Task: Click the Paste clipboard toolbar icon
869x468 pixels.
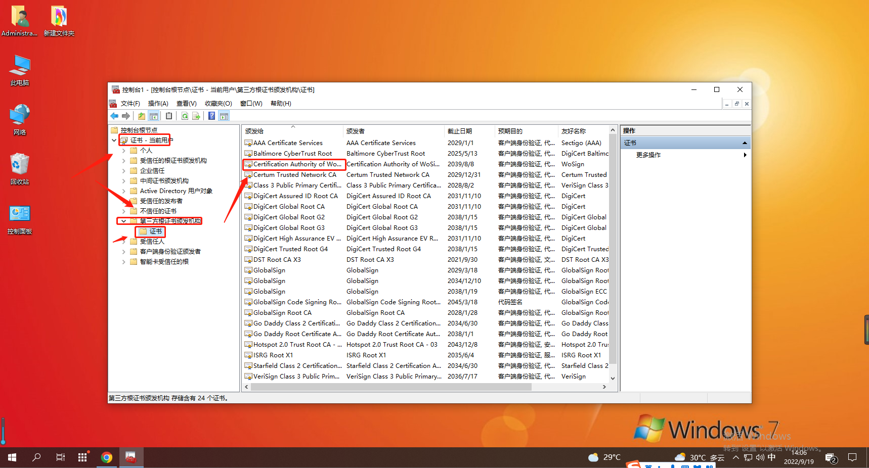Action: [x=169, y=116]
